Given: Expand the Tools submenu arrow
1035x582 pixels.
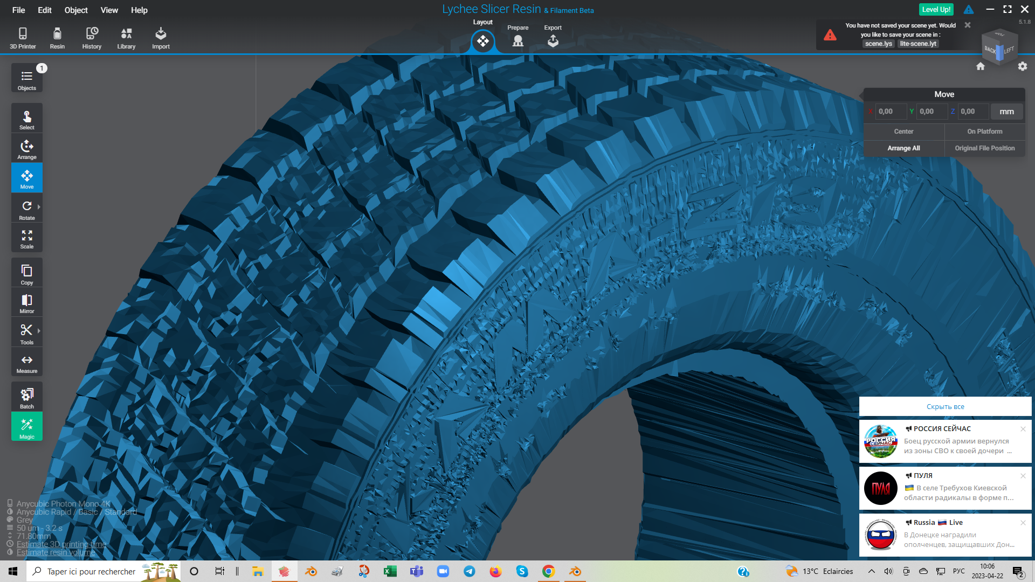Looking at the screenshot, I should (39, 330).
